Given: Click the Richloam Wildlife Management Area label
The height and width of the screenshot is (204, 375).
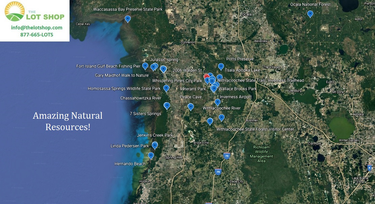Looking at the screenshot, I should pos(262,154).
